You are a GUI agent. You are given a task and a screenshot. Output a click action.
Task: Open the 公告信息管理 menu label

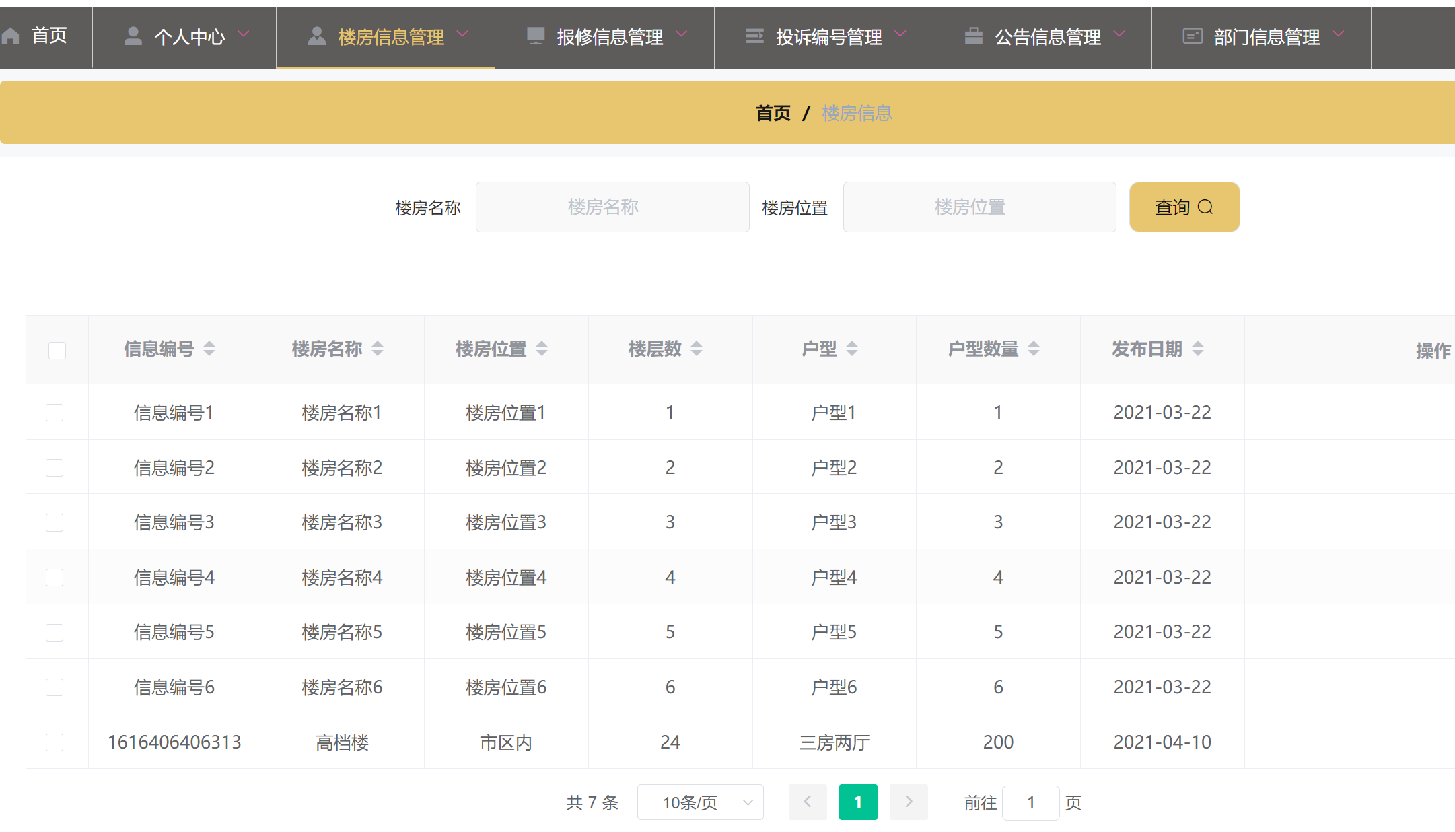pyautogui.click(x=1048, y=37)
